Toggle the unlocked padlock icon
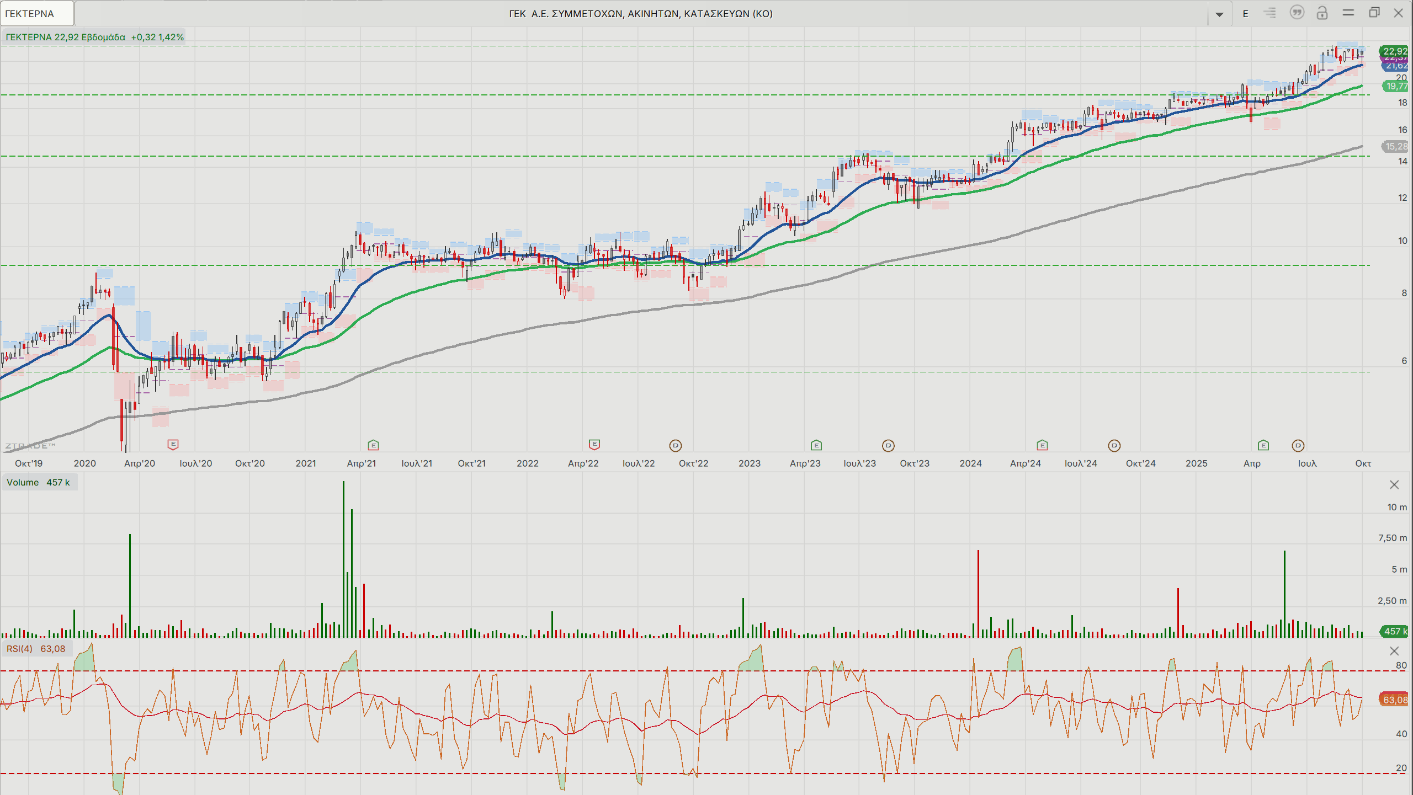The width and height of the screenshot is (1413, 795). (x=1322, y=13)
